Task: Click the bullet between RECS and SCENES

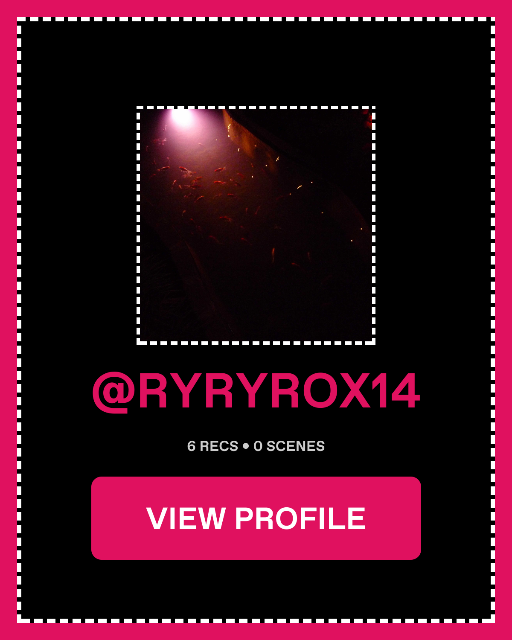Action: (x=246, y=446)
